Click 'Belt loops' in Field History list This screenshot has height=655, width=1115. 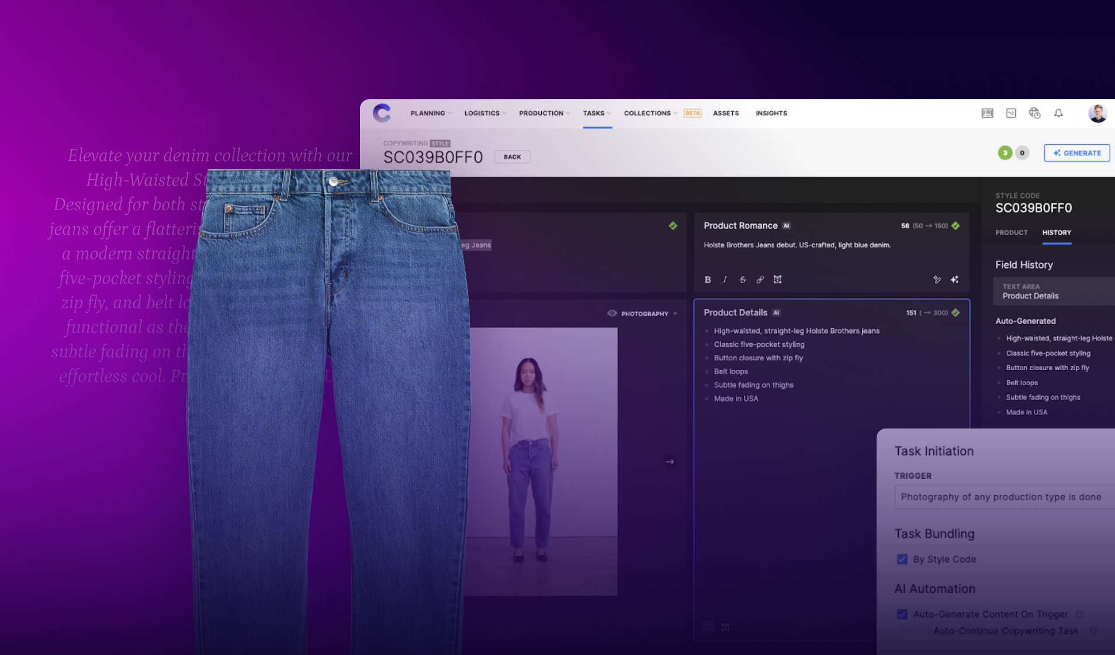click(1022, 383)
